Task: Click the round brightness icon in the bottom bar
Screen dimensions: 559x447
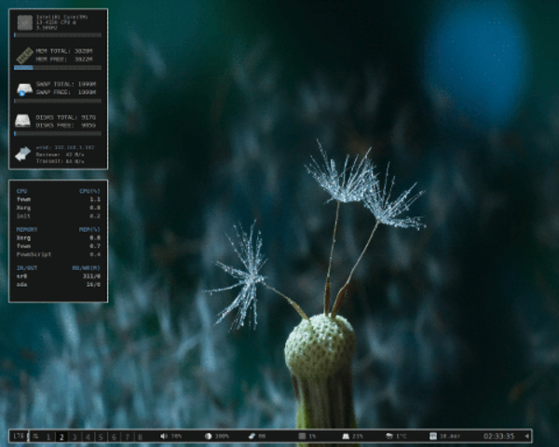Action: pos(208,436)
